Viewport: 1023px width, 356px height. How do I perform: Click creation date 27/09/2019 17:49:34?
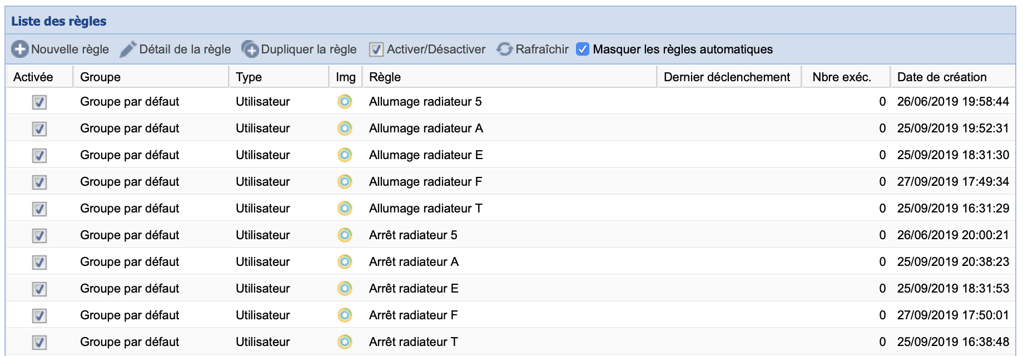pos(953,181)
